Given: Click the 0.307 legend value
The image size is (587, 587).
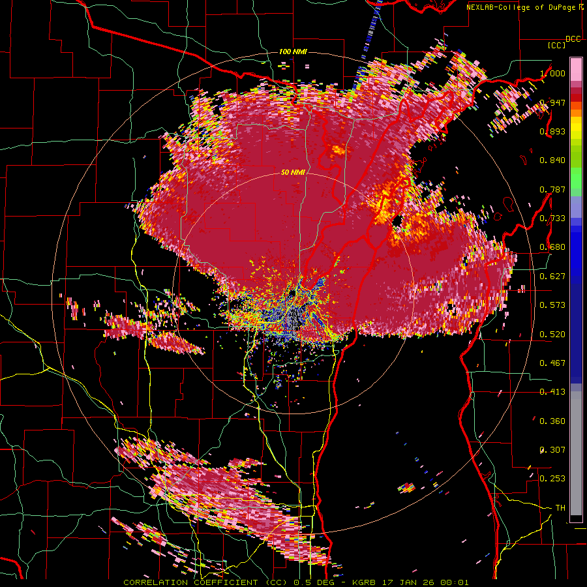Looking at the screenshot, I should [552, 449].
